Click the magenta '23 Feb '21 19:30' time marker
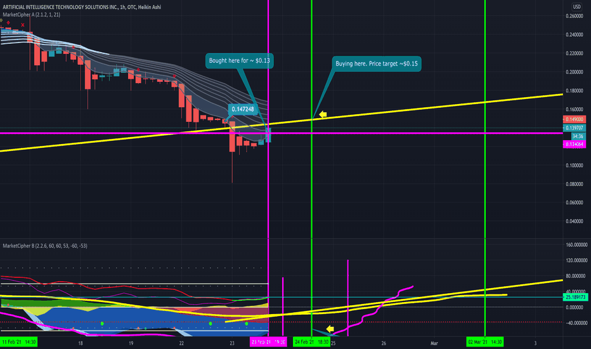Screen dimensions: 591x349 268,342
